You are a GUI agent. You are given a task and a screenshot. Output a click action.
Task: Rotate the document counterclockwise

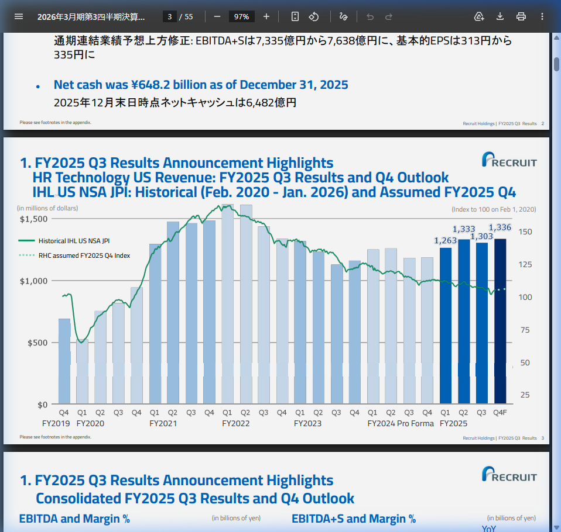coord(314,16)
